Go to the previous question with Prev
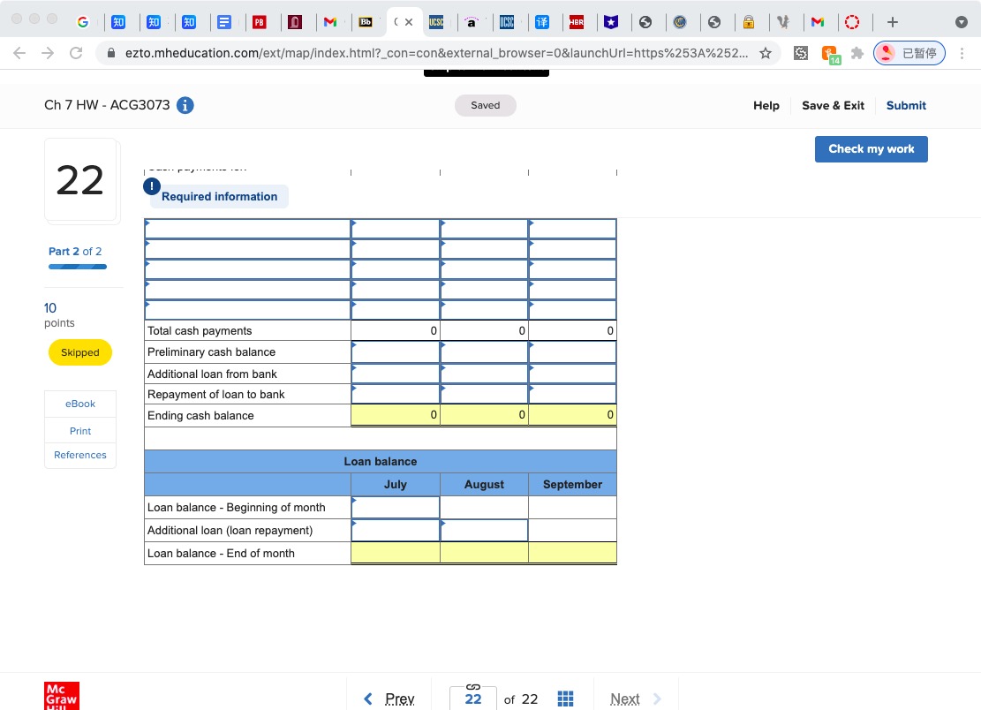981x710 pixels. tap(389, 699)
